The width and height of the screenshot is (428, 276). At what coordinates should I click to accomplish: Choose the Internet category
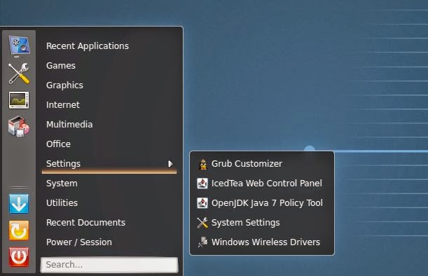[x=63, y=105]
